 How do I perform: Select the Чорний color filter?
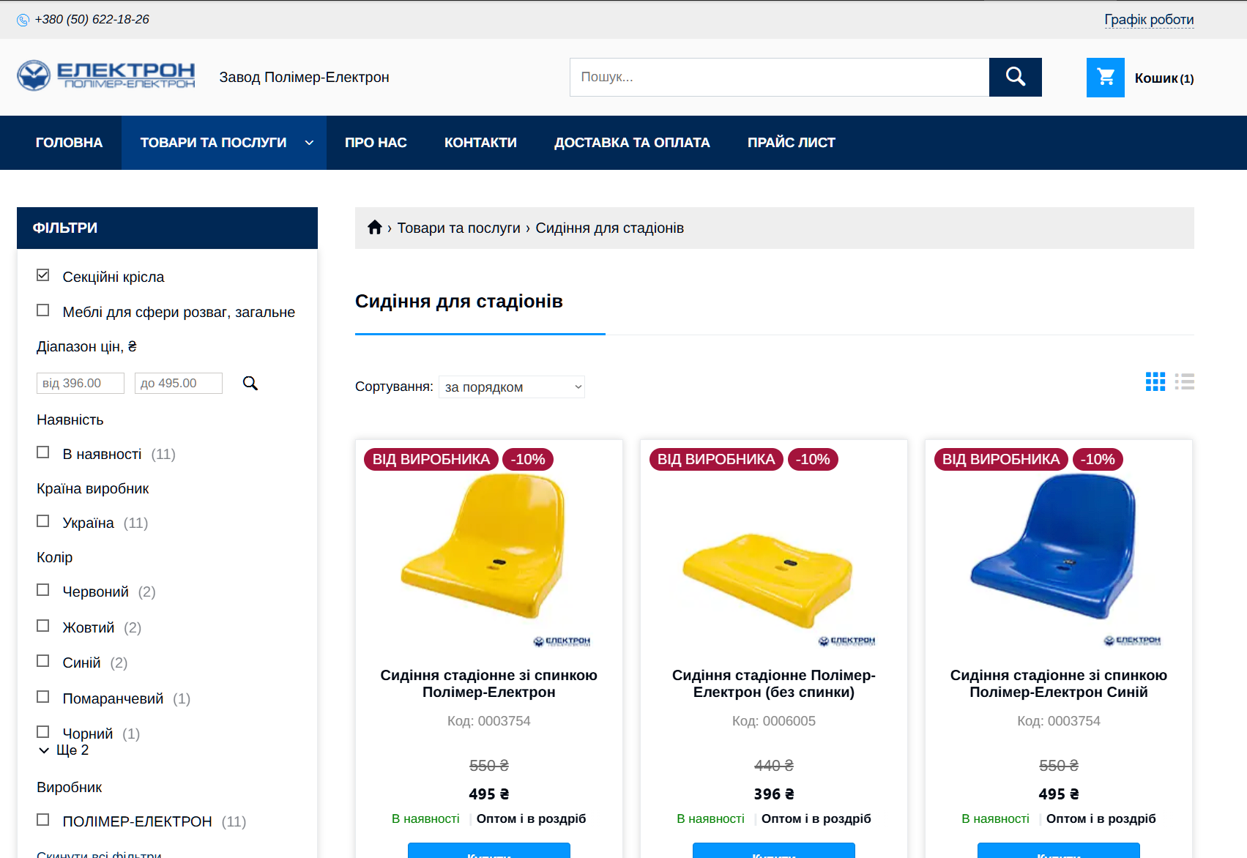pos(43,732)
